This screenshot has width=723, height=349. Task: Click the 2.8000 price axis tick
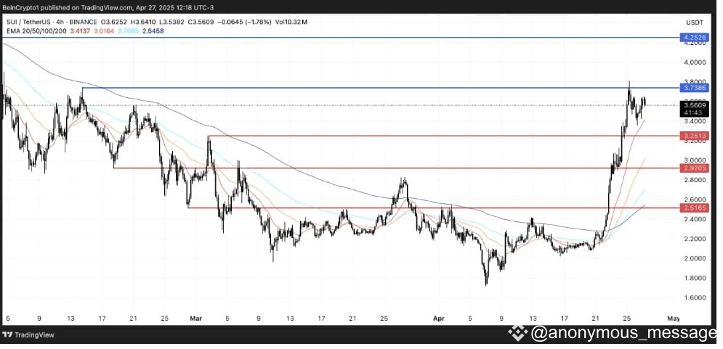click(x=695, y=180)
